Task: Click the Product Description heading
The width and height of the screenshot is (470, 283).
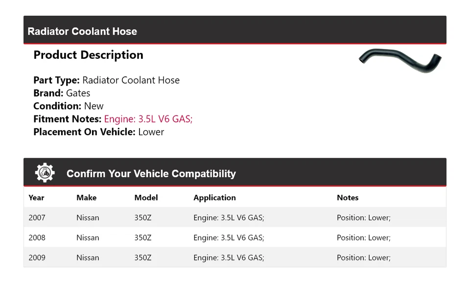Action: (x=88, y=55)
